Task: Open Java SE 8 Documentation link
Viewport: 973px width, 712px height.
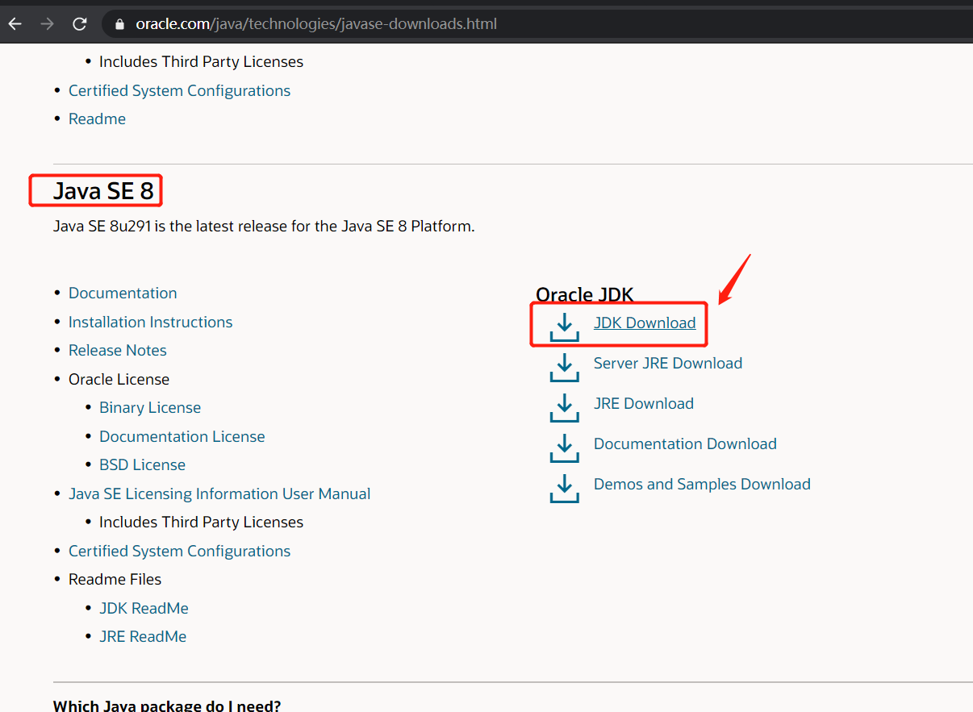Action: pos(123,293)
